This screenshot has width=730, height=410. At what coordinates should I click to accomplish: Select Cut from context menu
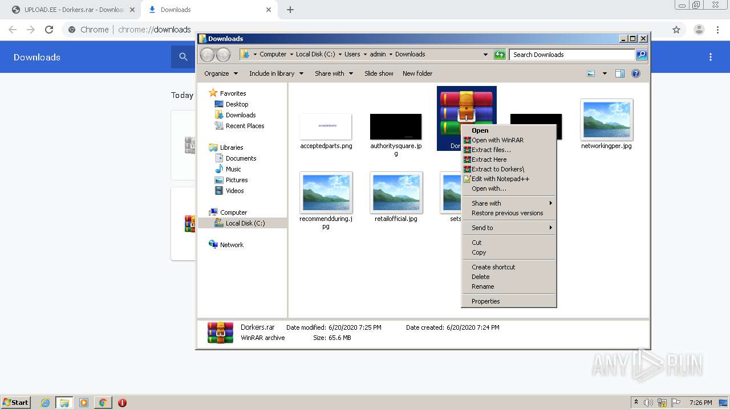tap(476, 243)
